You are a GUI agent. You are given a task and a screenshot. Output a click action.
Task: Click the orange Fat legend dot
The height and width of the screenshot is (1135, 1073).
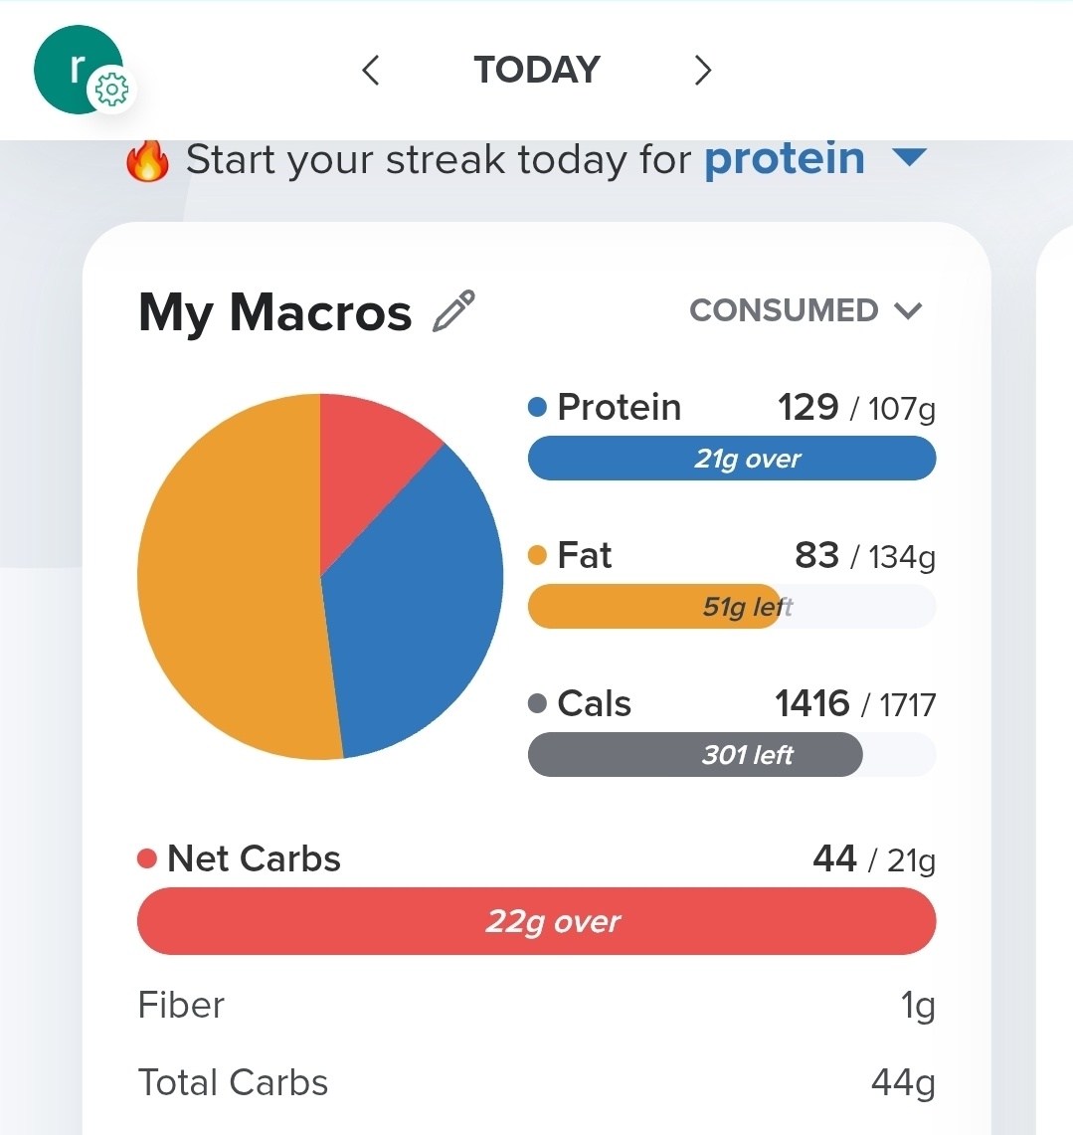(x=538, y=555)
